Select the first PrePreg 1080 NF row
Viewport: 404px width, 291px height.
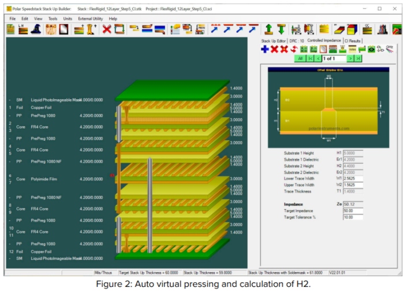coord(56,161)
